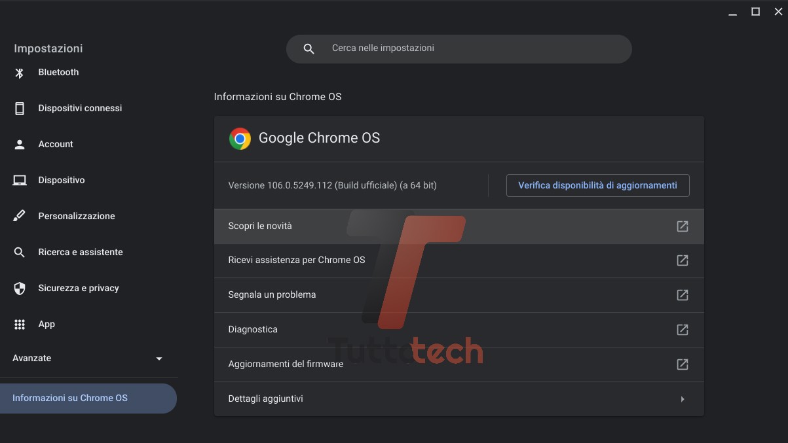The height and width of the screenshot is (443, 788).
Task: Select Informazioni su Chrome OS menu item
Action: coord(70,398)
